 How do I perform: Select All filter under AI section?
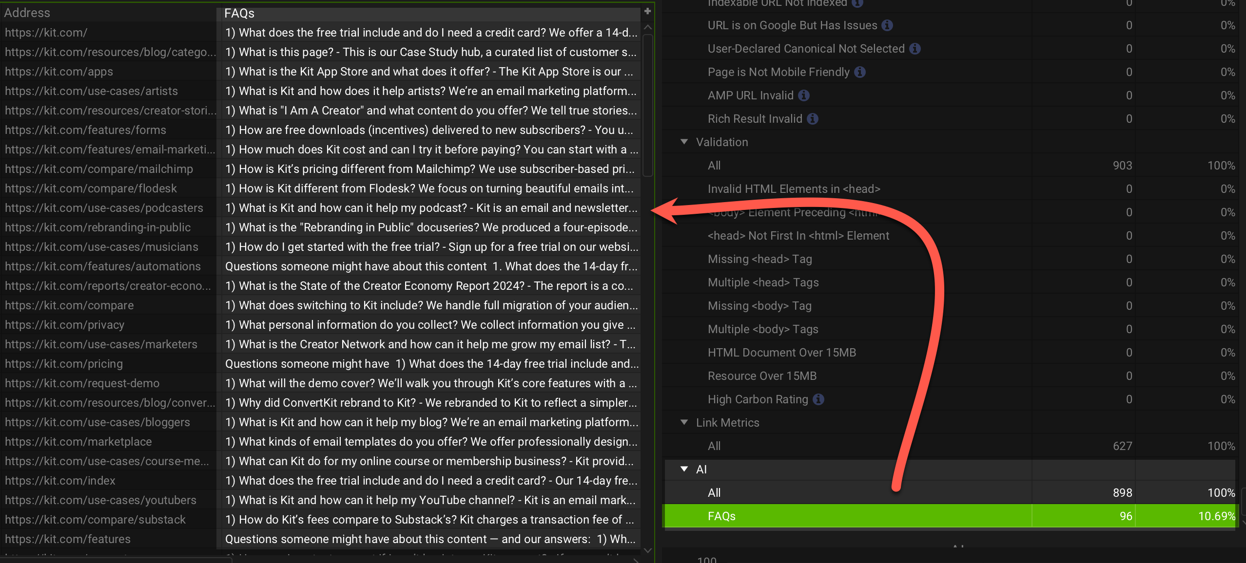714,493
